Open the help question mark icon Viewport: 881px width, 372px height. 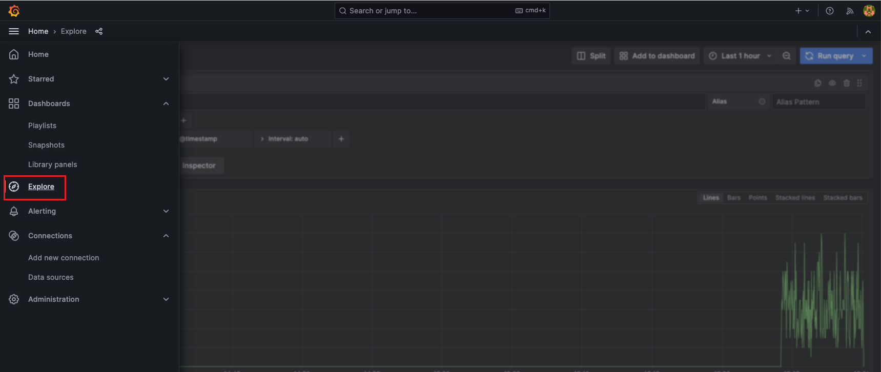pos(830,11)
